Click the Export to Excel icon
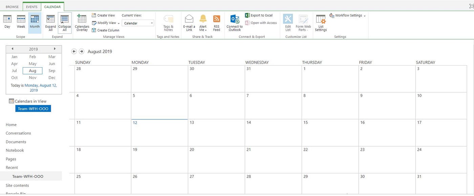Viewport: 474px width, 196px height. [x=247, y=15]
